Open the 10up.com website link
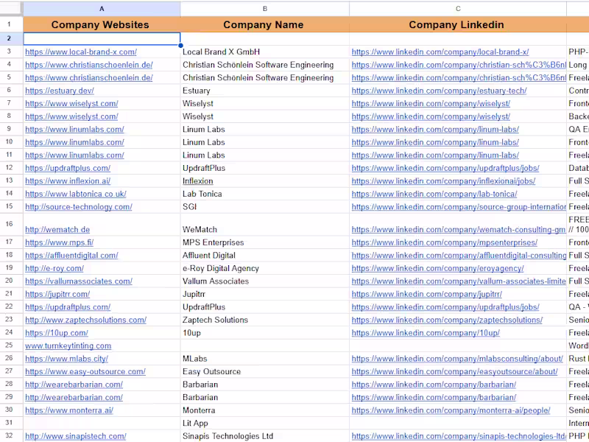589x442 pixels. pos(57,333)
